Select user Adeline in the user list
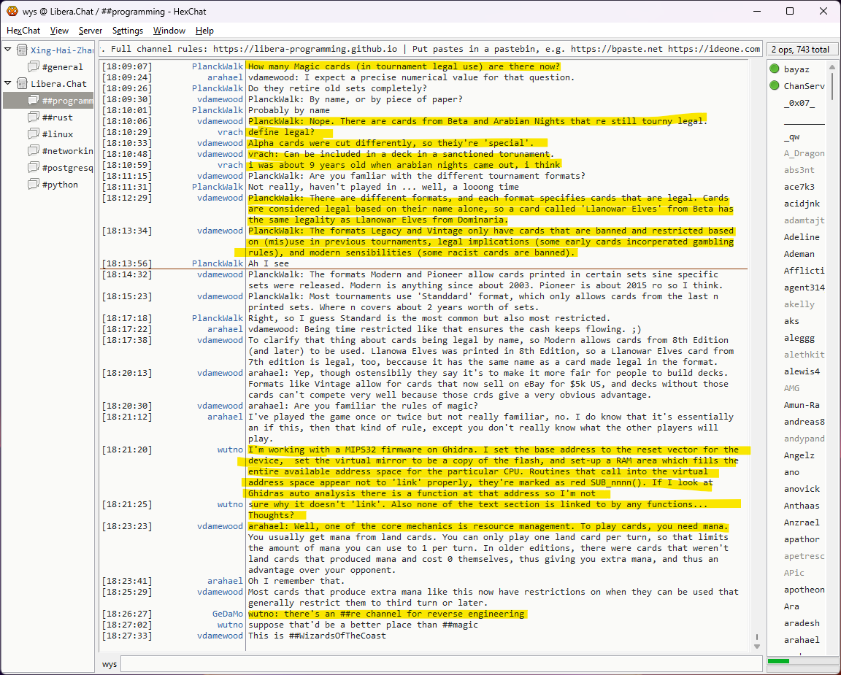 tap(801, 237)
